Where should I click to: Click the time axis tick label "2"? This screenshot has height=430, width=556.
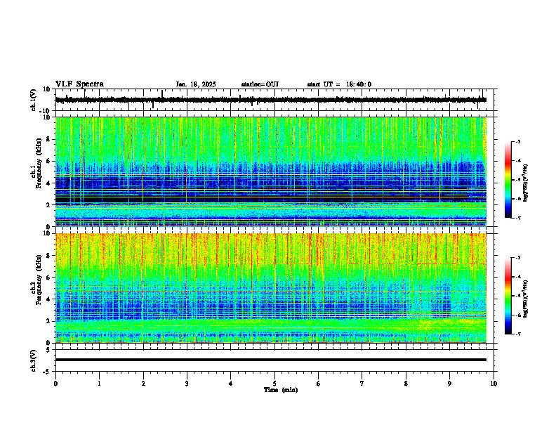143,384
